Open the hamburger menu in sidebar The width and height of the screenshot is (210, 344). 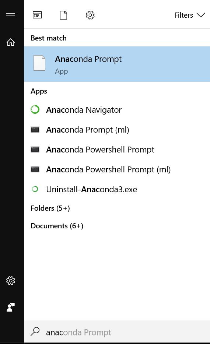point(11,15)
